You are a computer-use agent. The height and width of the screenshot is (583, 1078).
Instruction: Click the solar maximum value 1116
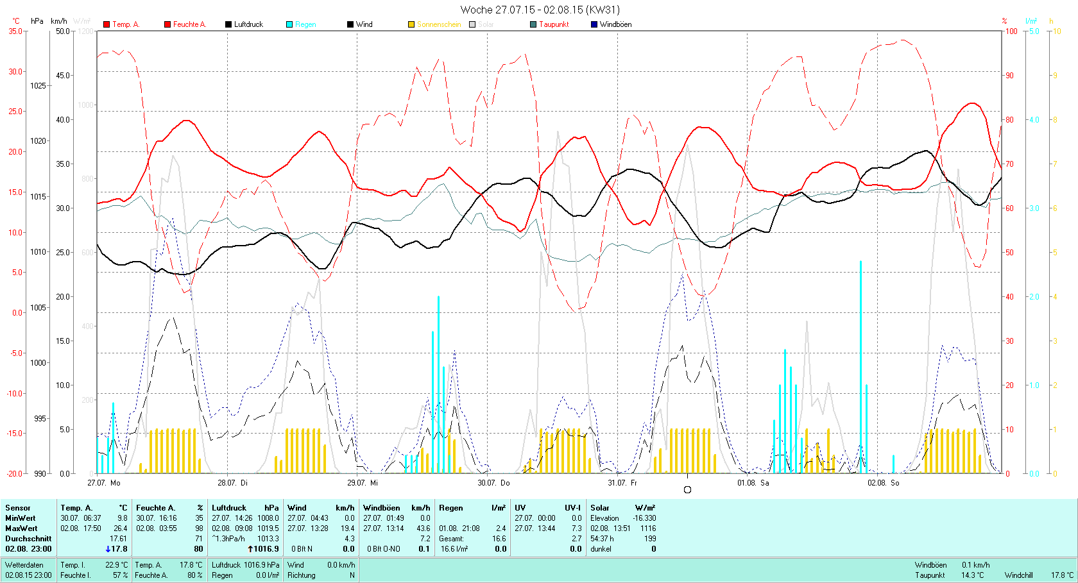click(x=648, y=528)
